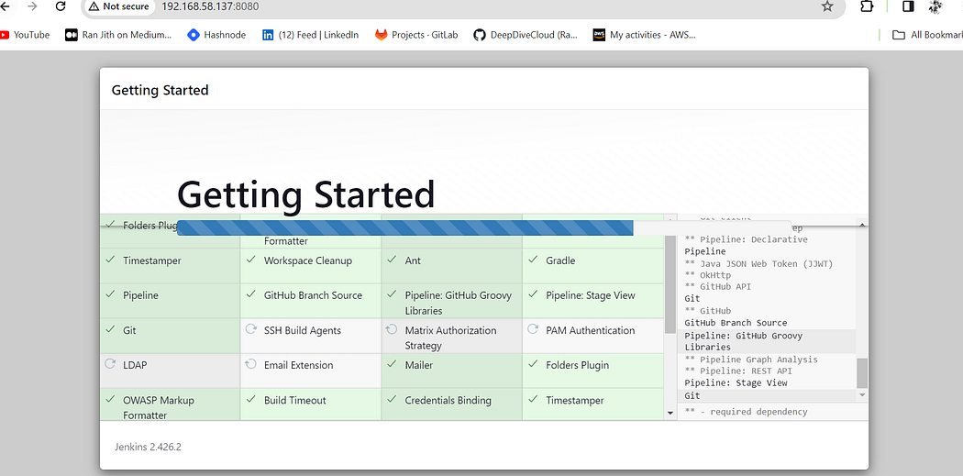Open the YouTube bookmark
Viewport: 963px width, 476px height.
[x=25, y=35]
